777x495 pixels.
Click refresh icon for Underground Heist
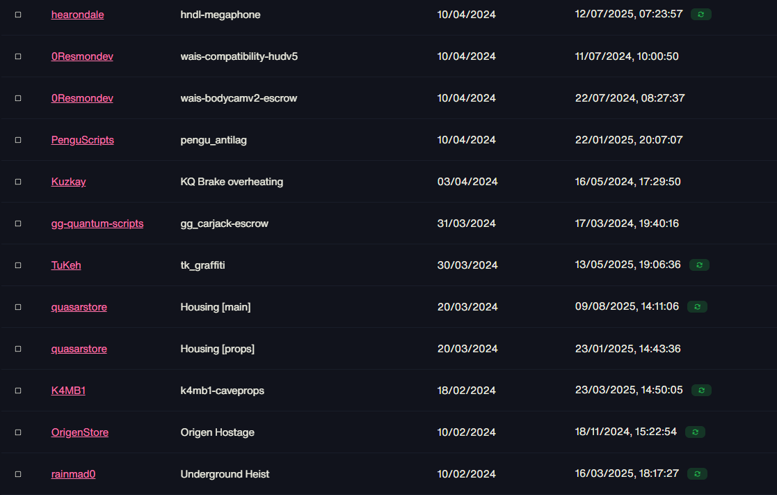click(697, 473)
